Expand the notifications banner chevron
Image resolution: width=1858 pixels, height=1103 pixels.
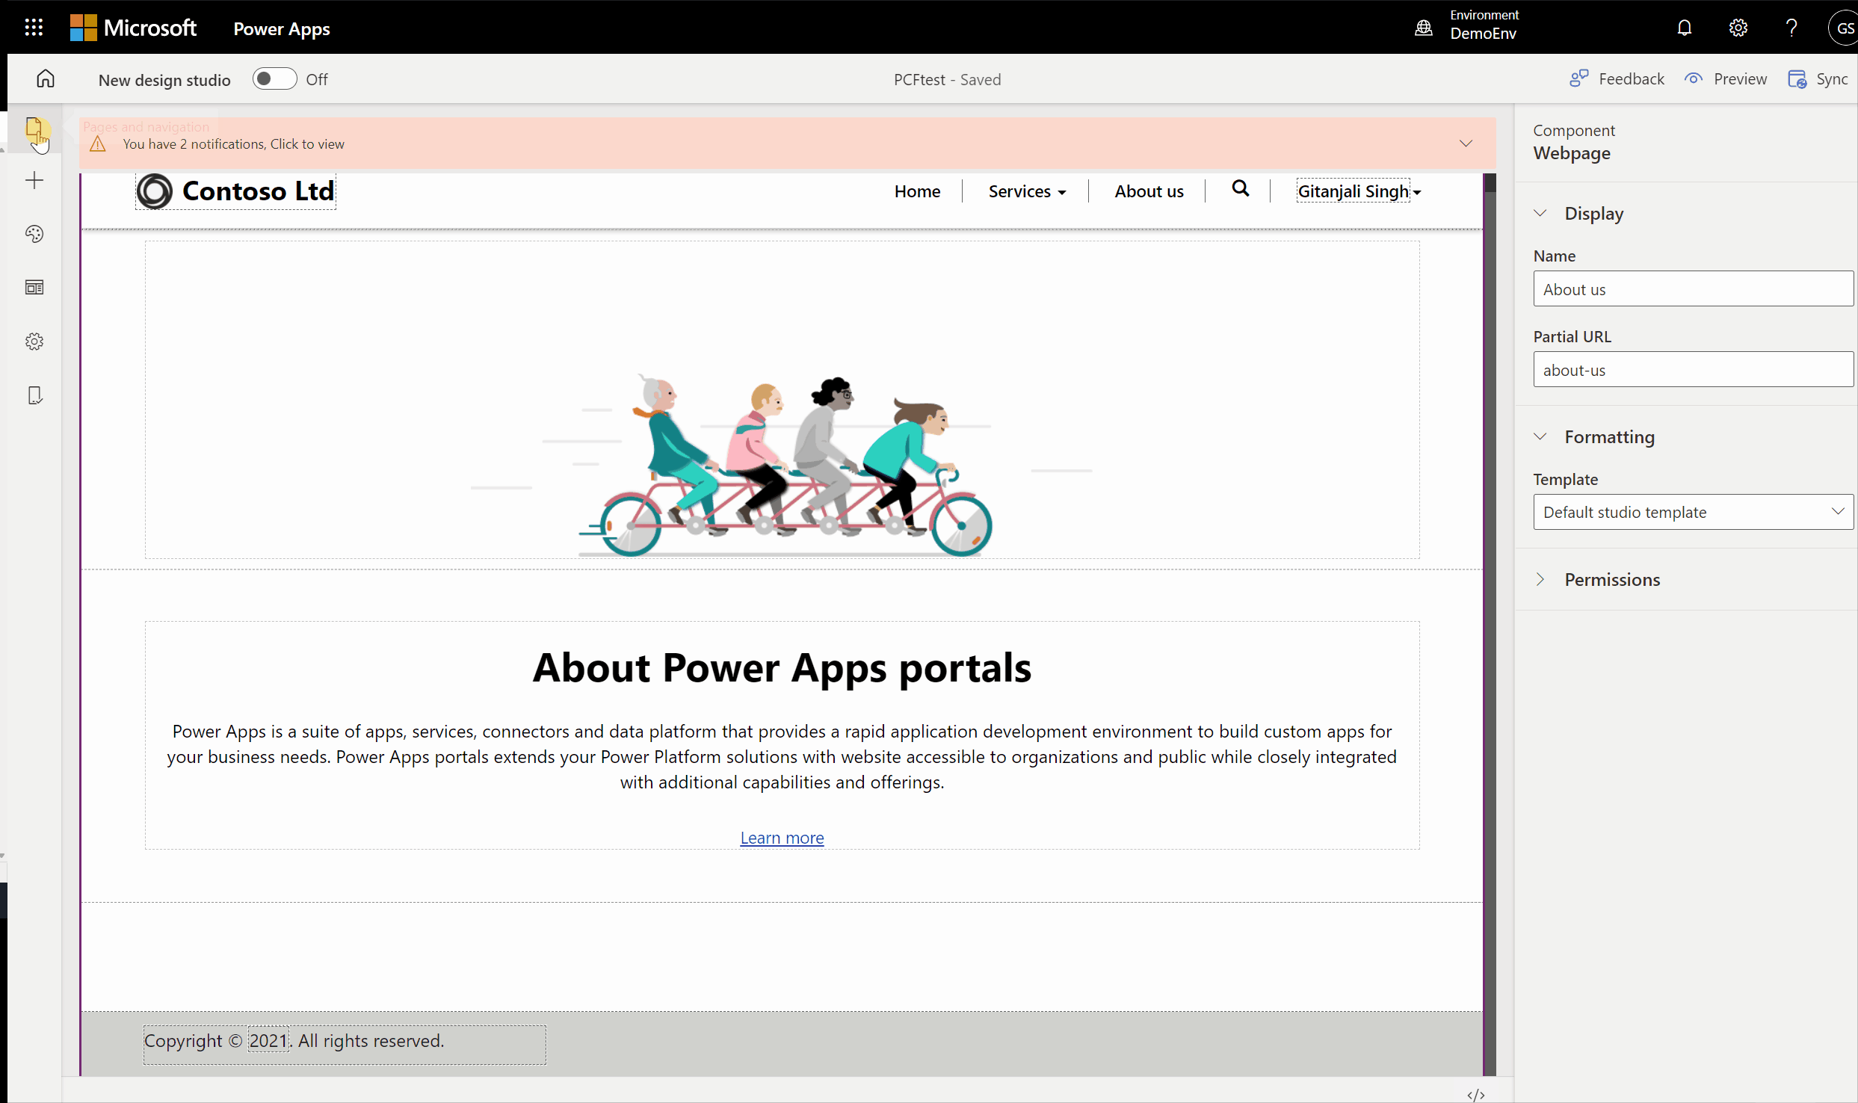coord(1466,143)
